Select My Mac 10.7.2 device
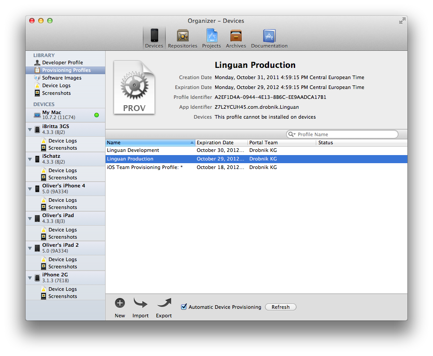 66,115
